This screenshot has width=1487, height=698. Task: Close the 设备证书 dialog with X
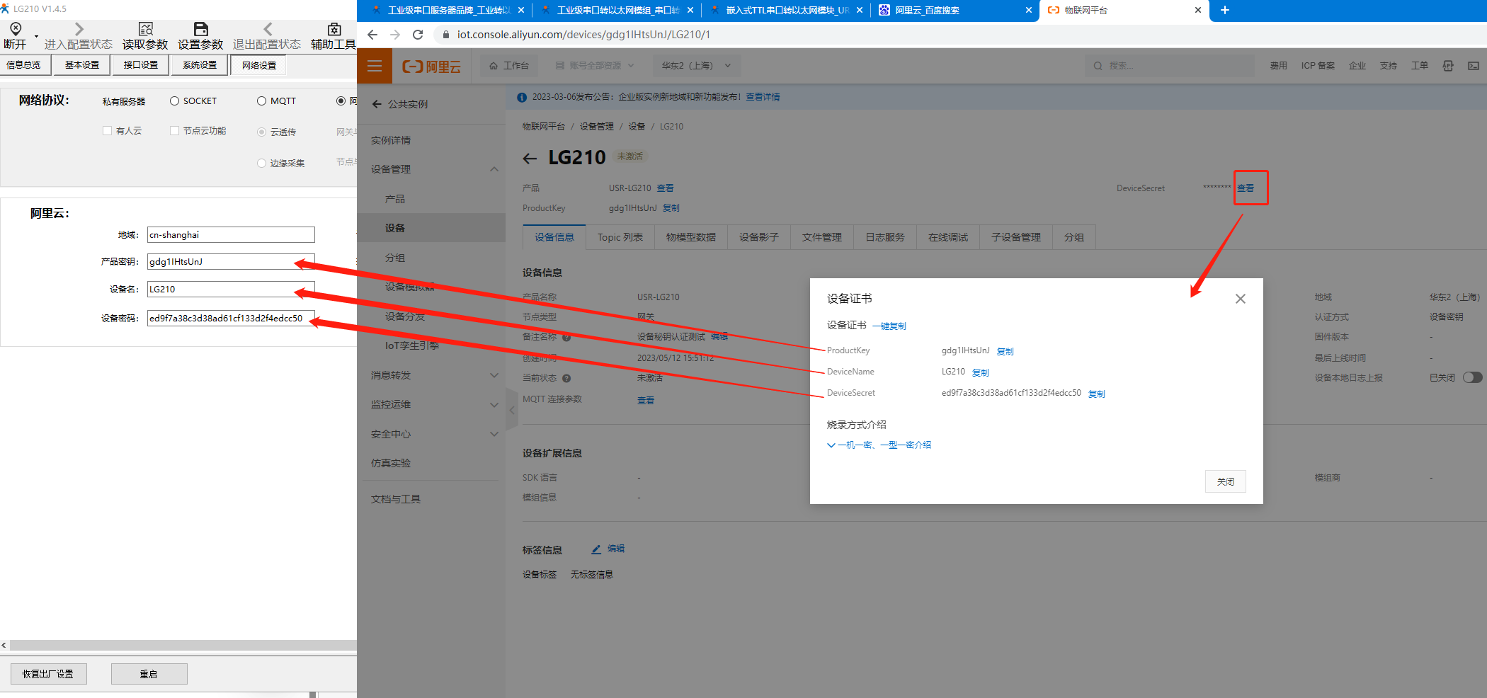pos(1241,299)
